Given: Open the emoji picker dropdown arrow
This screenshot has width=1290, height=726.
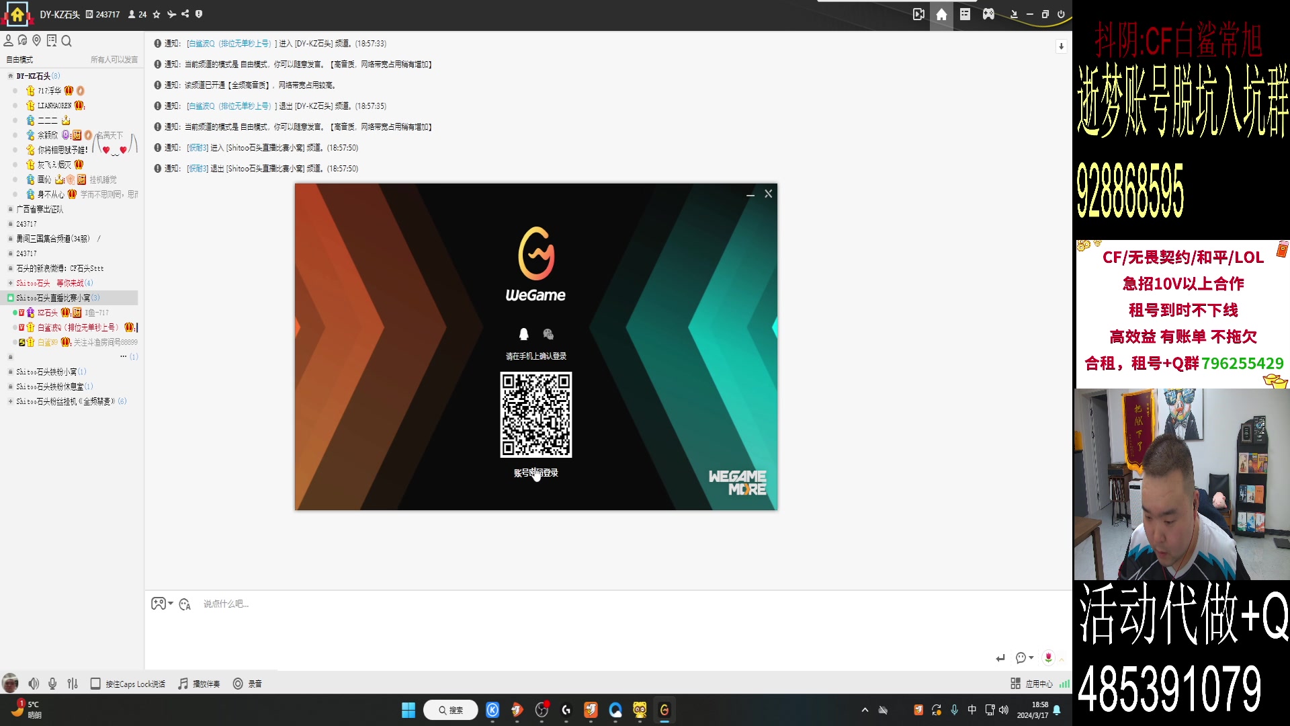Looking at the screenshot, I should pyautogui.click(x=1031, y=657).
